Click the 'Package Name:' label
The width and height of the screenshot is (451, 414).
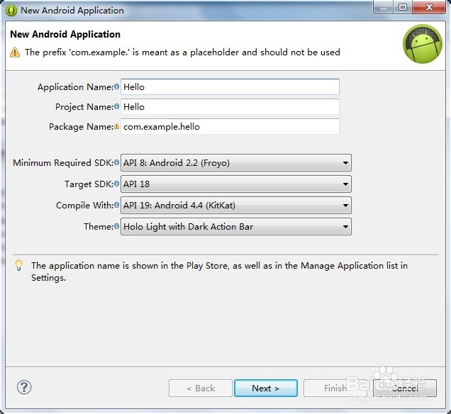pyautogui.click(x=81, y=126)
